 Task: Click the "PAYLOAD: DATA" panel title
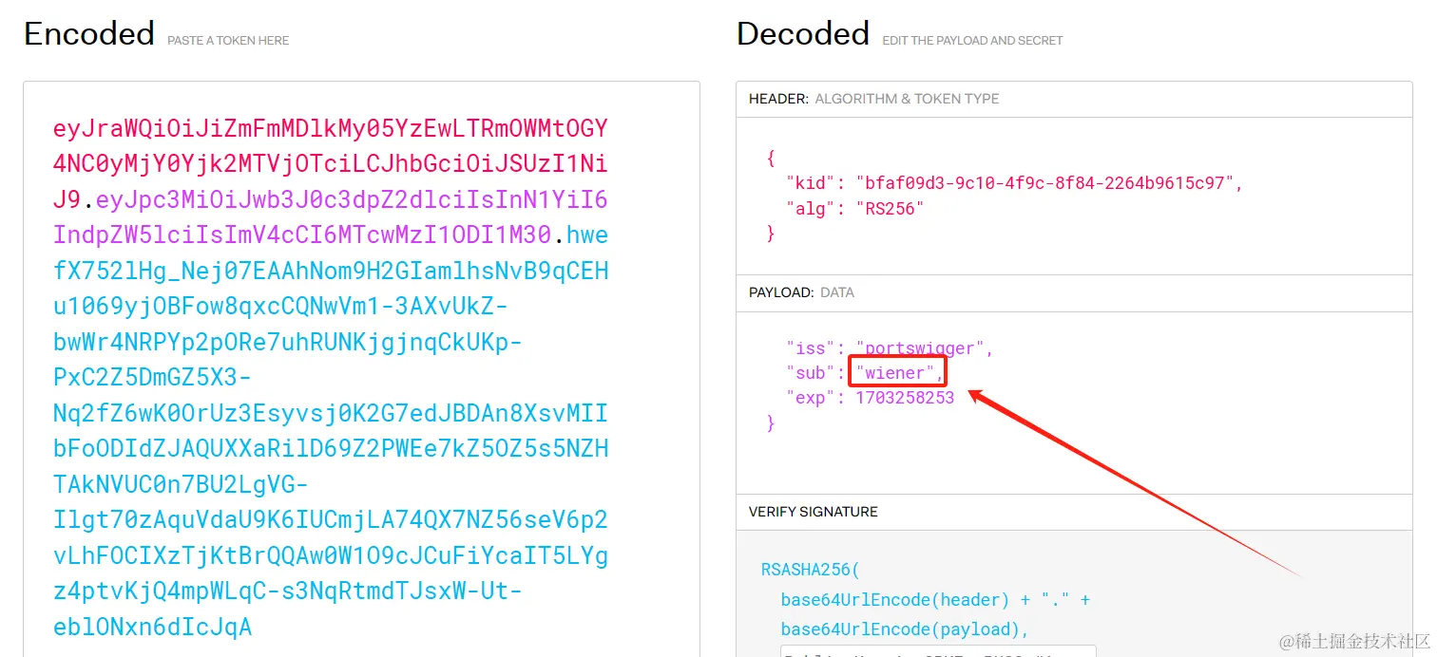(801, 292)
